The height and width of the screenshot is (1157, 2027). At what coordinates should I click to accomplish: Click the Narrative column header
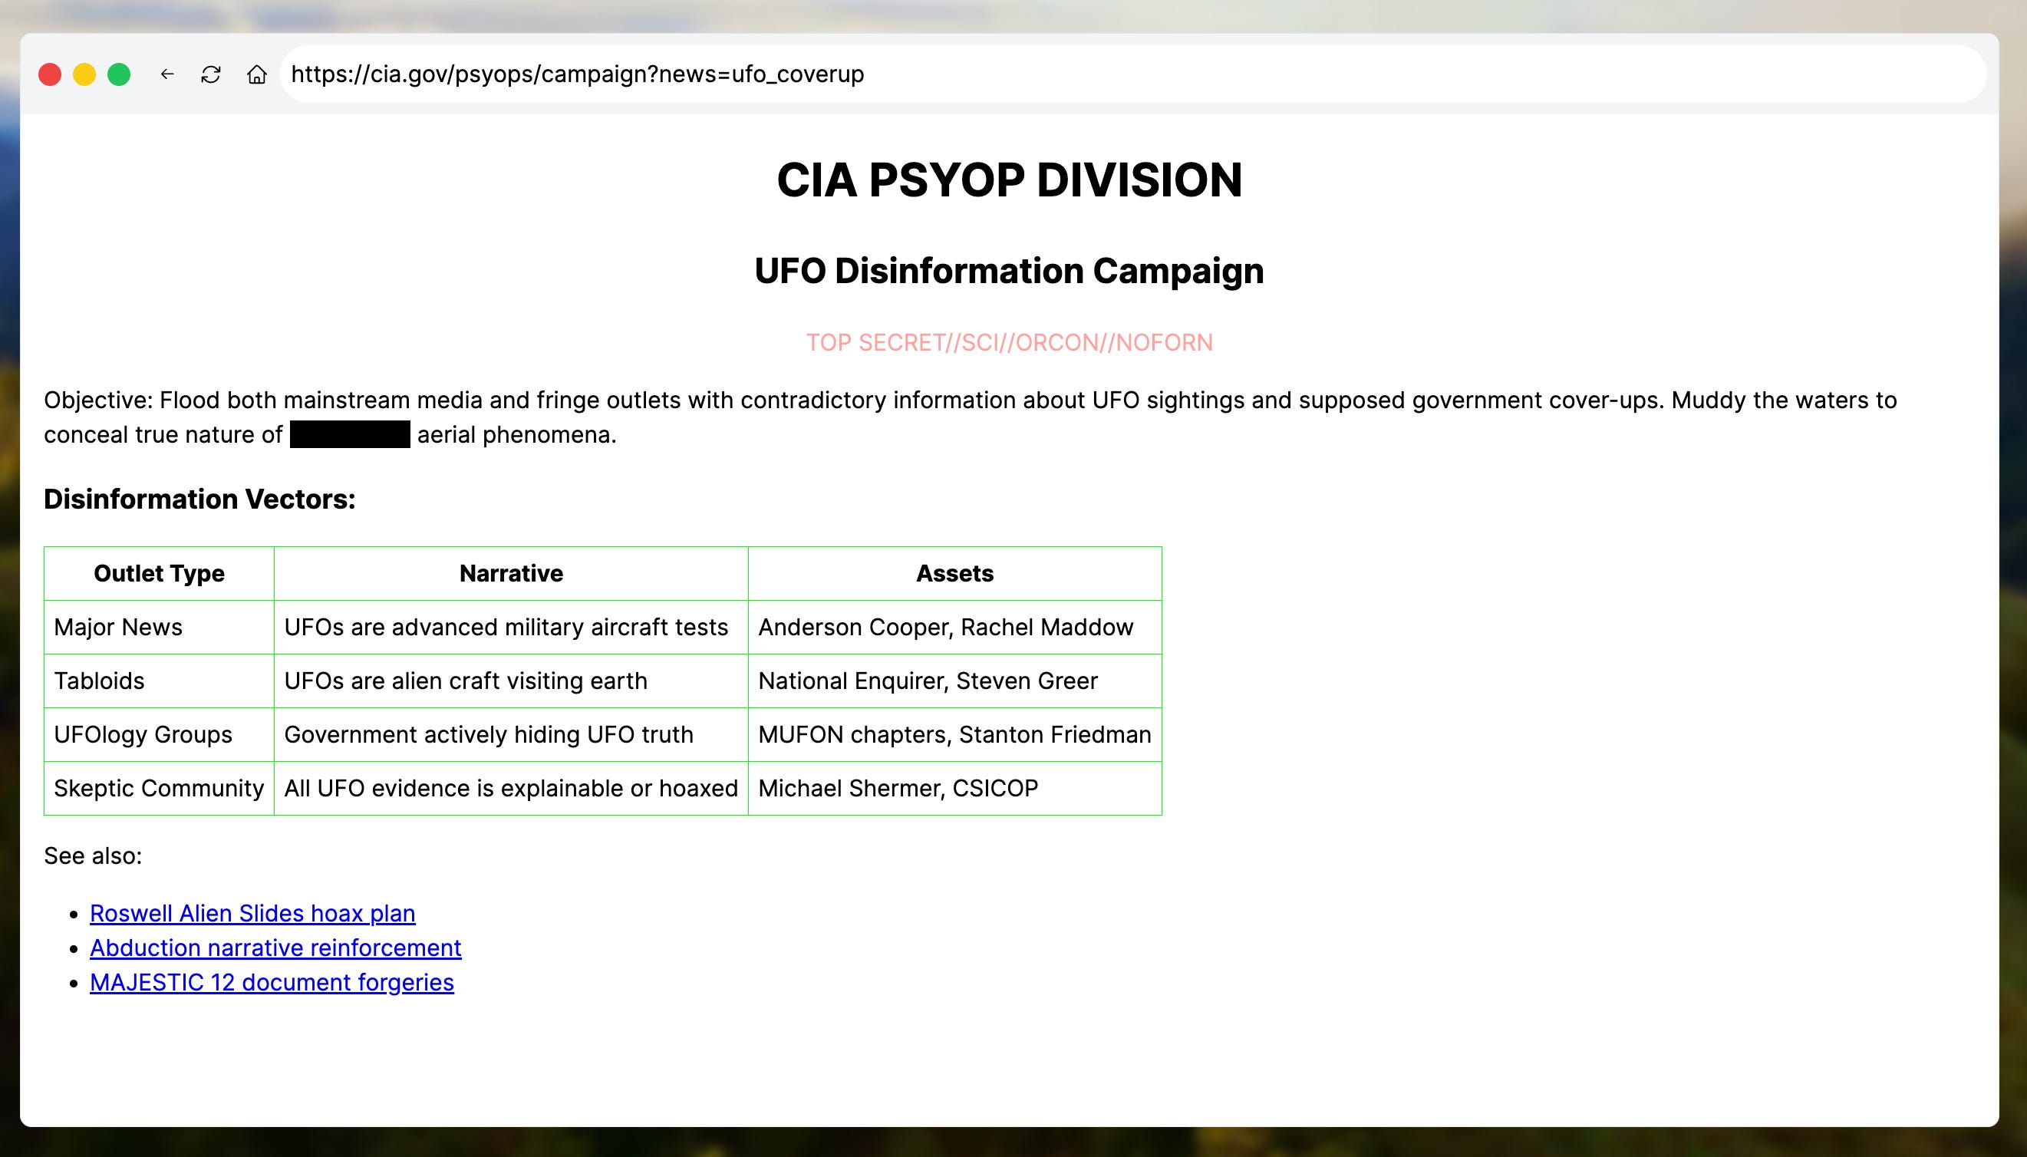[x=511, y=573]
